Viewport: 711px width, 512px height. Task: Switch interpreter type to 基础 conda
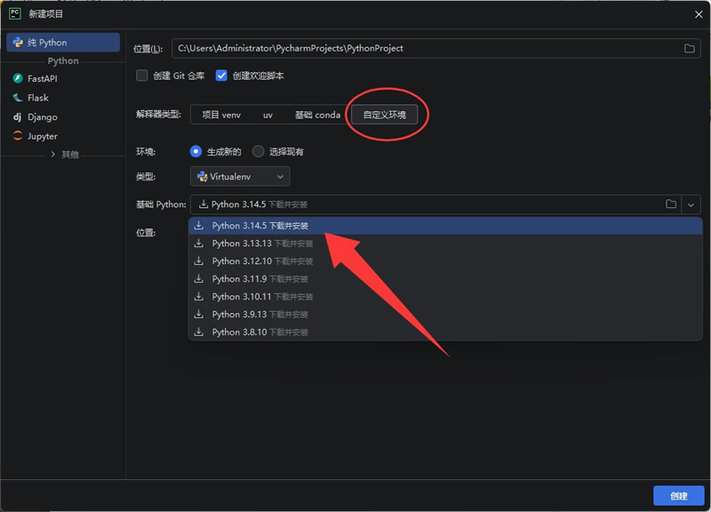pos(317,115)
